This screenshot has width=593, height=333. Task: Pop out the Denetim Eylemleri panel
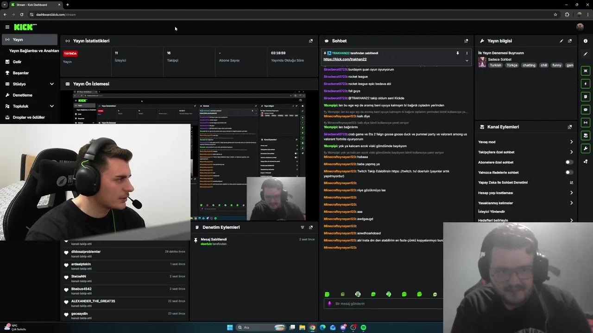point(311,227)
